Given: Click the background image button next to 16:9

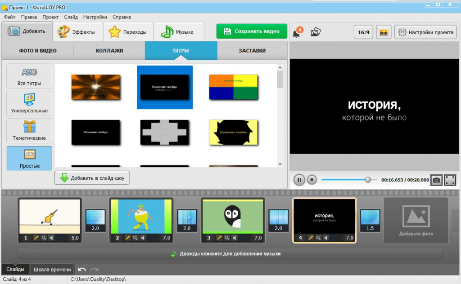Looking at the screenshot, I should (x=384, y=32).
